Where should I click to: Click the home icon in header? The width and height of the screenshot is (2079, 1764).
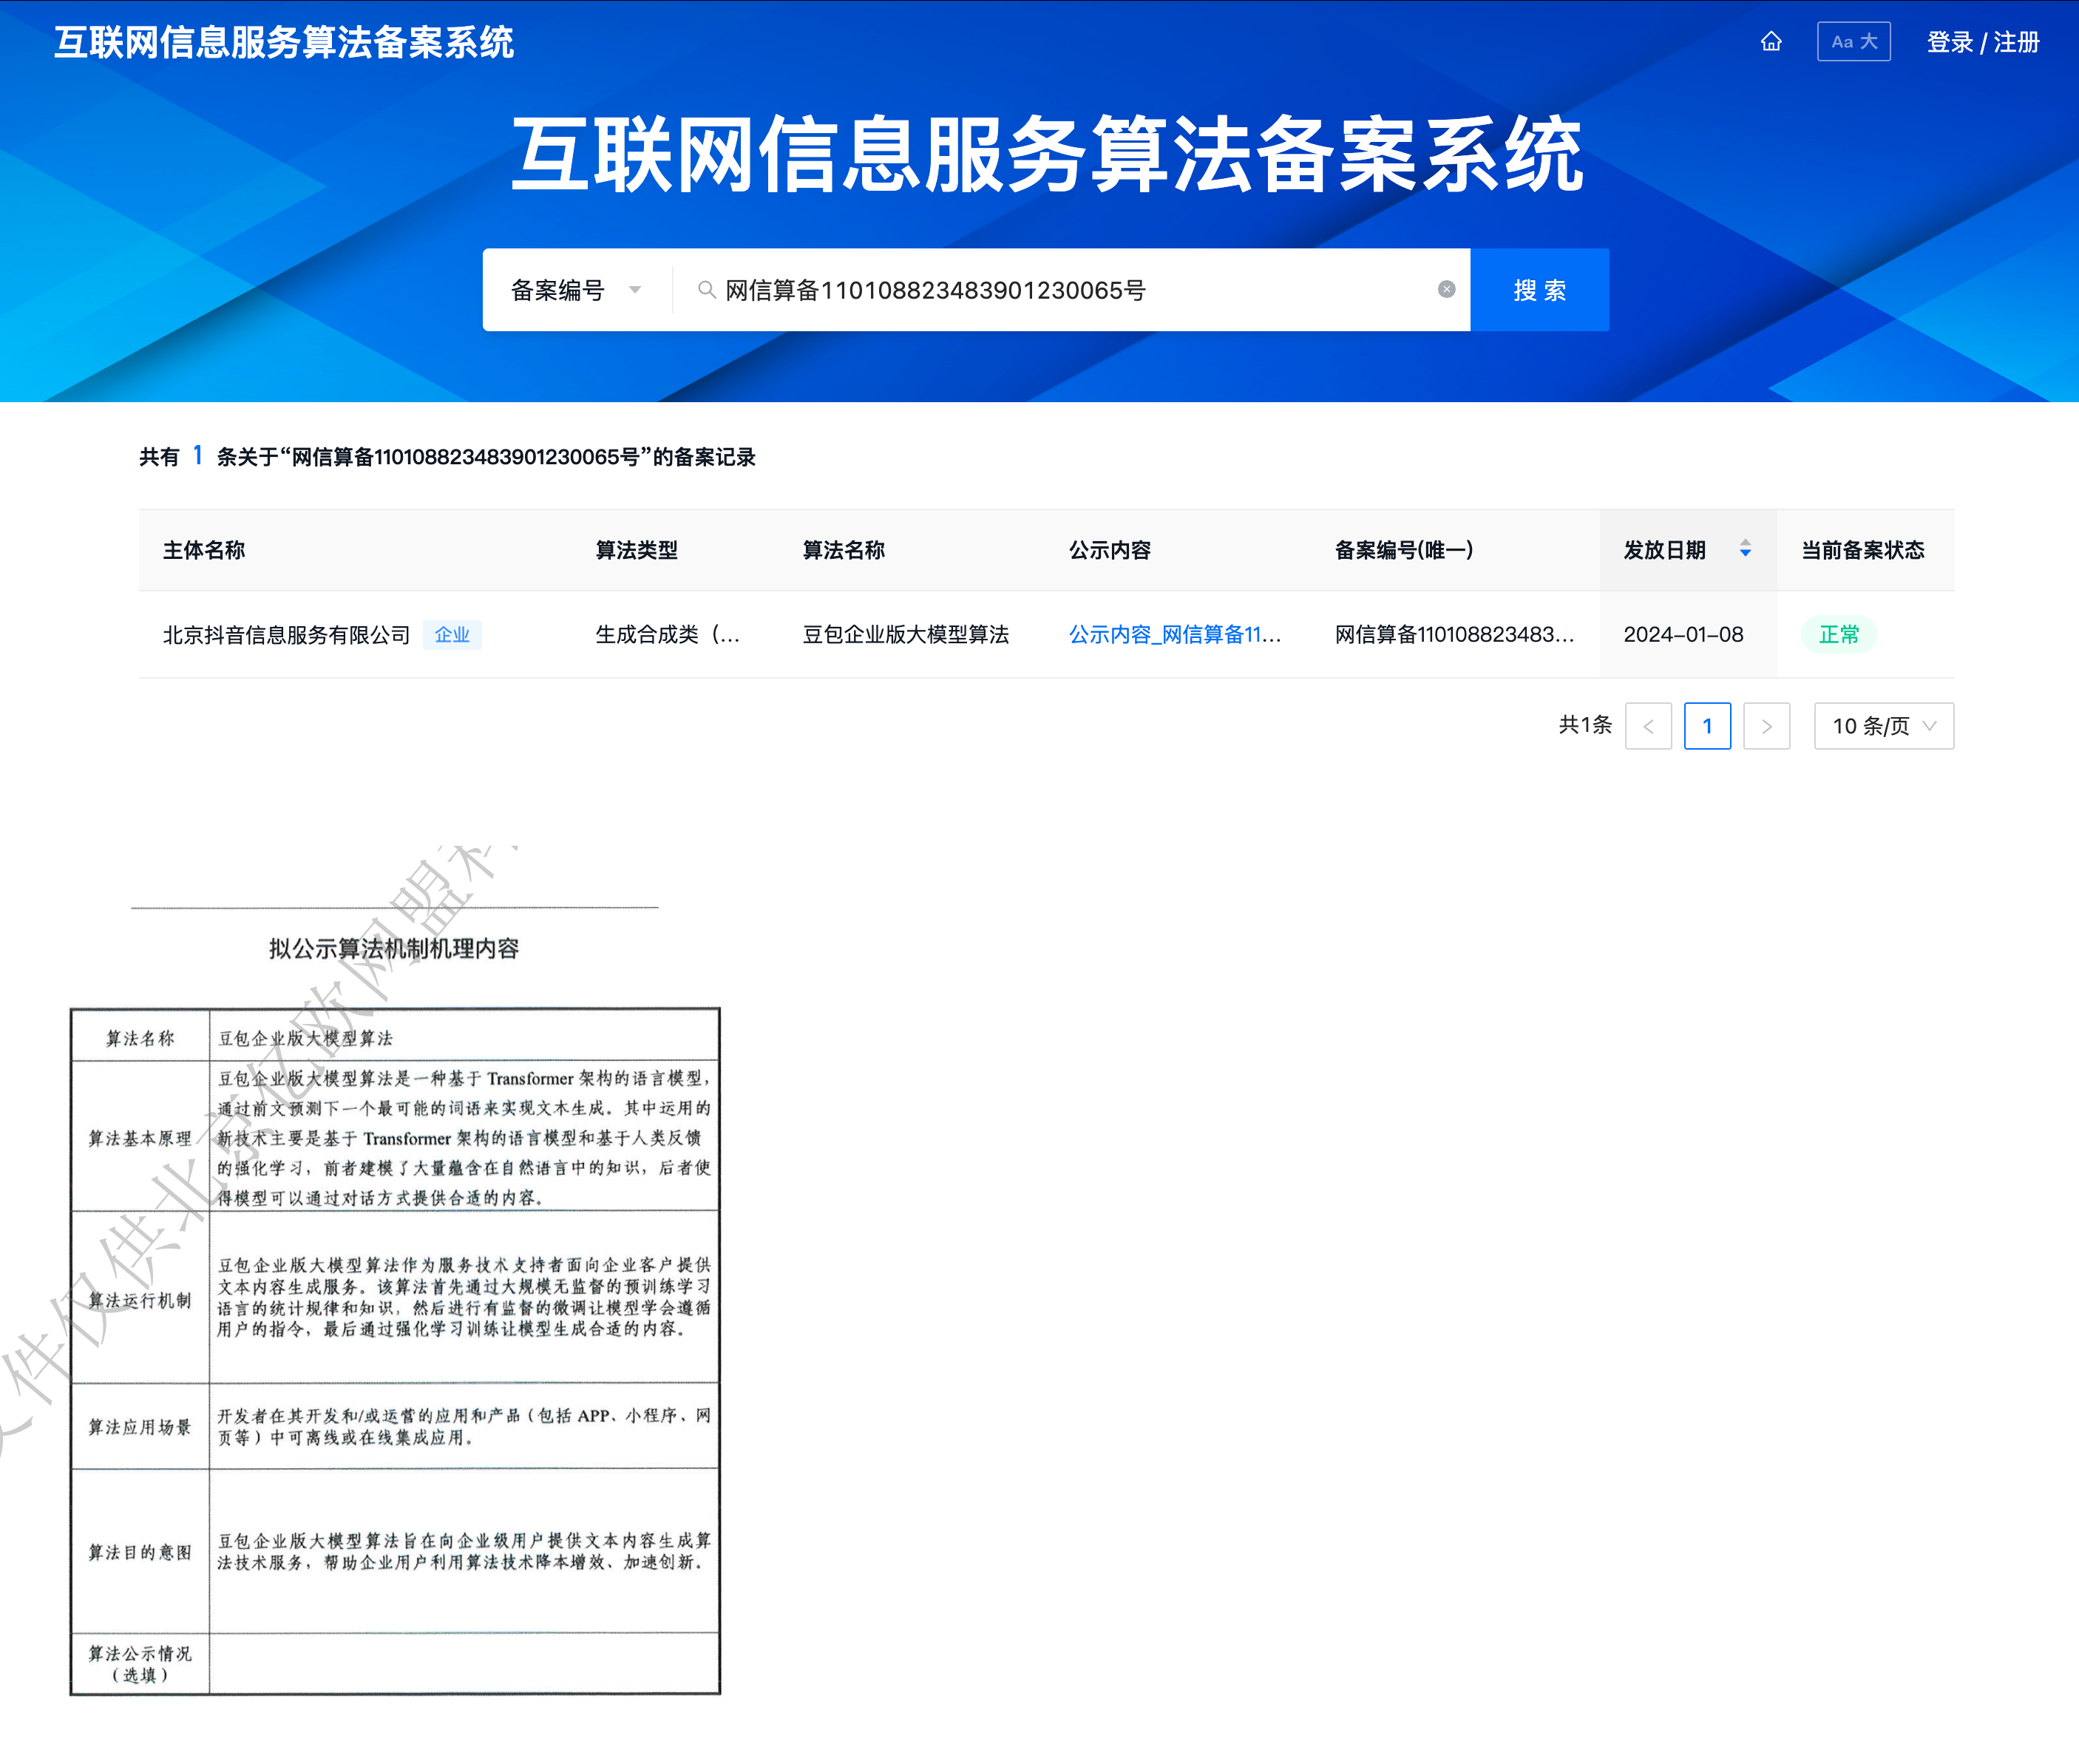[x=1771, y=42]
